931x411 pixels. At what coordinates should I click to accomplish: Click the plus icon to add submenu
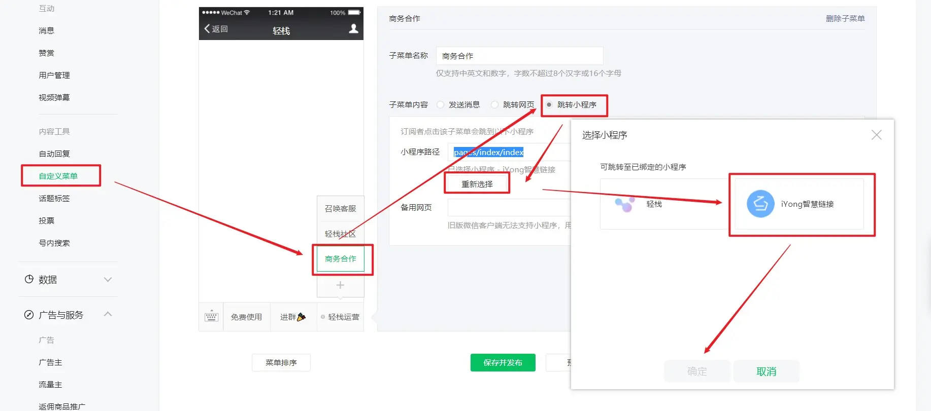point(340,285)
